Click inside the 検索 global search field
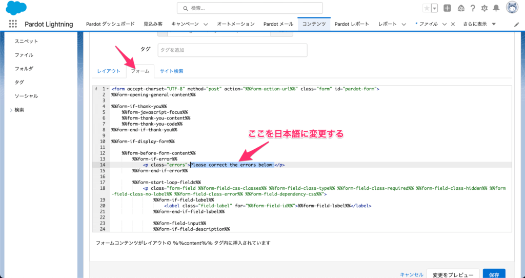 250,8
